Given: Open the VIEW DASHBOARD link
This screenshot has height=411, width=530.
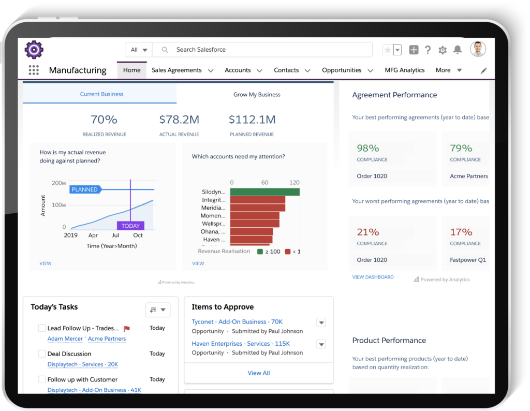Looking at the screenshot, I should [x=373, y=277].
